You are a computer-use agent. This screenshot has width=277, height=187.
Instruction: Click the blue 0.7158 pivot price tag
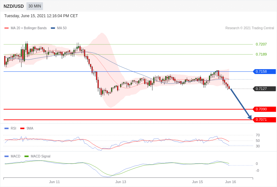265,71
